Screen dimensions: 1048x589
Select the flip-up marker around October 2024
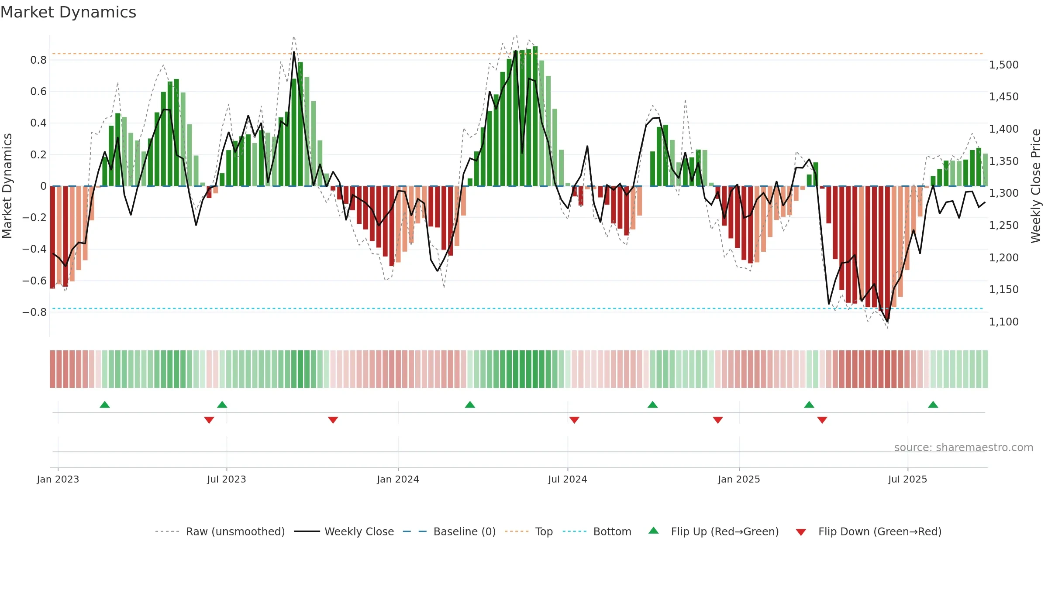coord(653,404)
